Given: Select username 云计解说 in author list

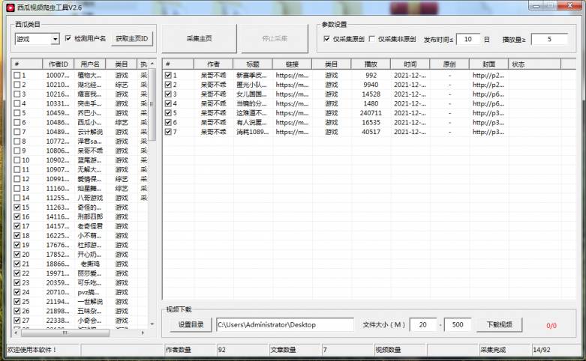Looking at the screenshot, I should (90, 132).
